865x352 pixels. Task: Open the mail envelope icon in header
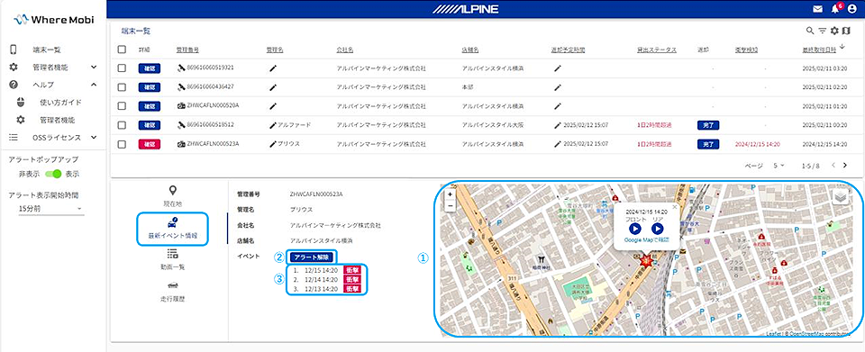[817, 9]
